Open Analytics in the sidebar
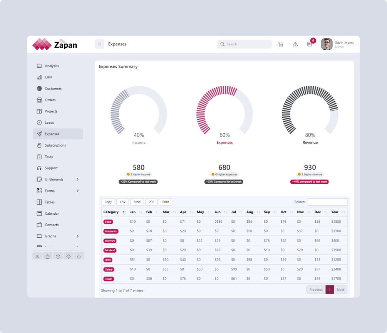Screen dimensions: 387x333 [x=58, y=66]
